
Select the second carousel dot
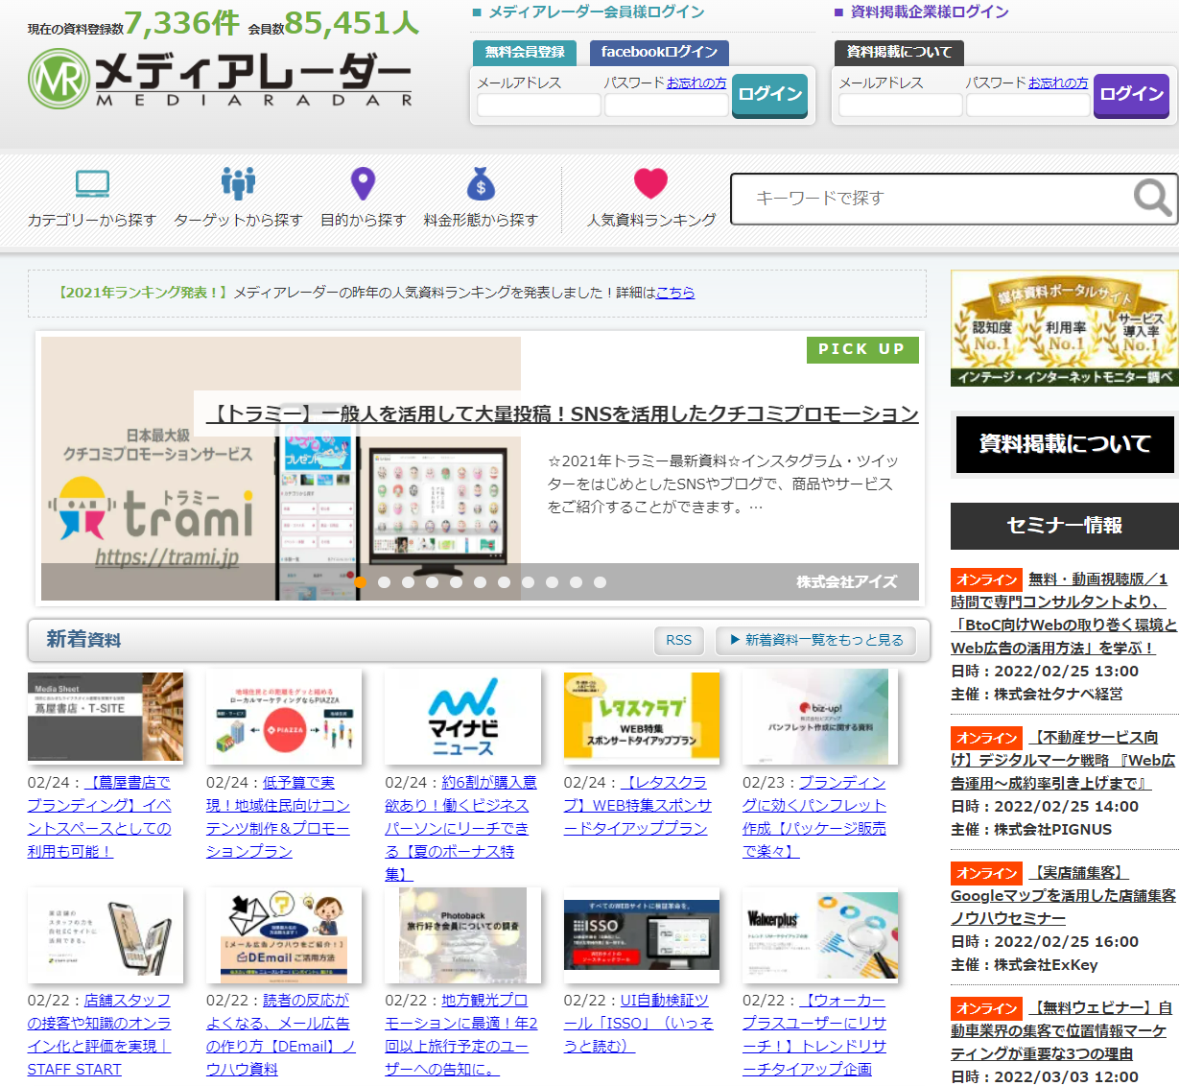pyautogui.click(x=384, y=582)
